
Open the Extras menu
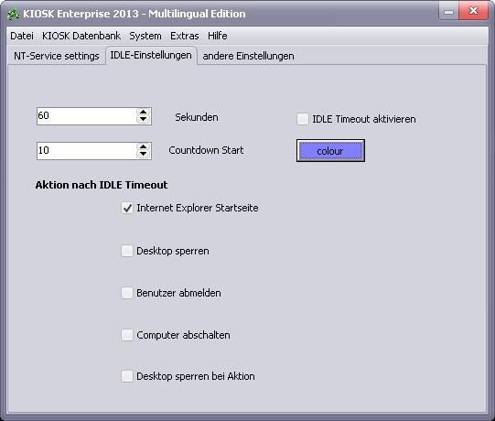coord(185,36)
